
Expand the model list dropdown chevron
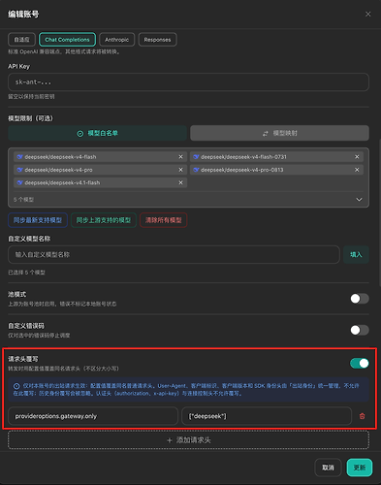(359, 200)
